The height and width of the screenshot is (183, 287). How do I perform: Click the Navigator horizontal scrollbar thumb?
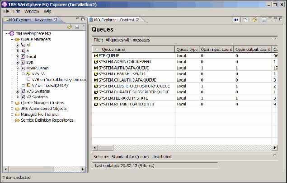(31, 169)
